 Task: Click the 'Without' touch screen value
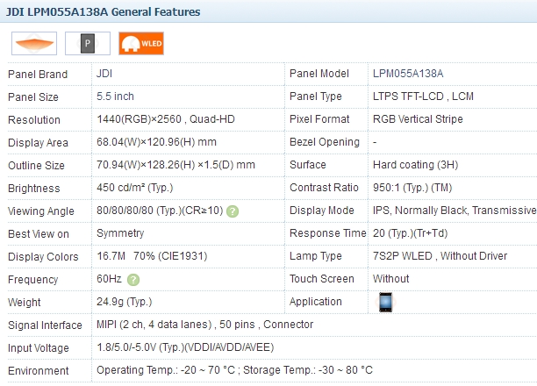point(390,279)
